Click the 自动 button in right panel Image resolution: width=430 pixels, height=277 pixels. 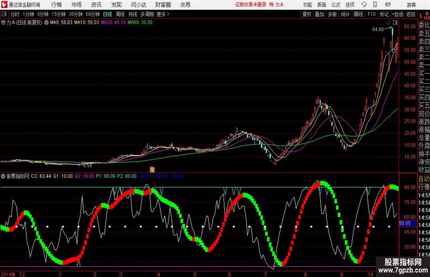pyautogui.click(x=424, y=179)
